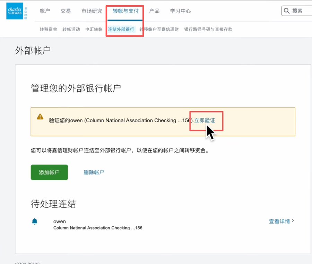This screenshot has width=312, height=264.
Task: Open the 交易 menu
Action: pyautogui.click(x=66, y=11)
